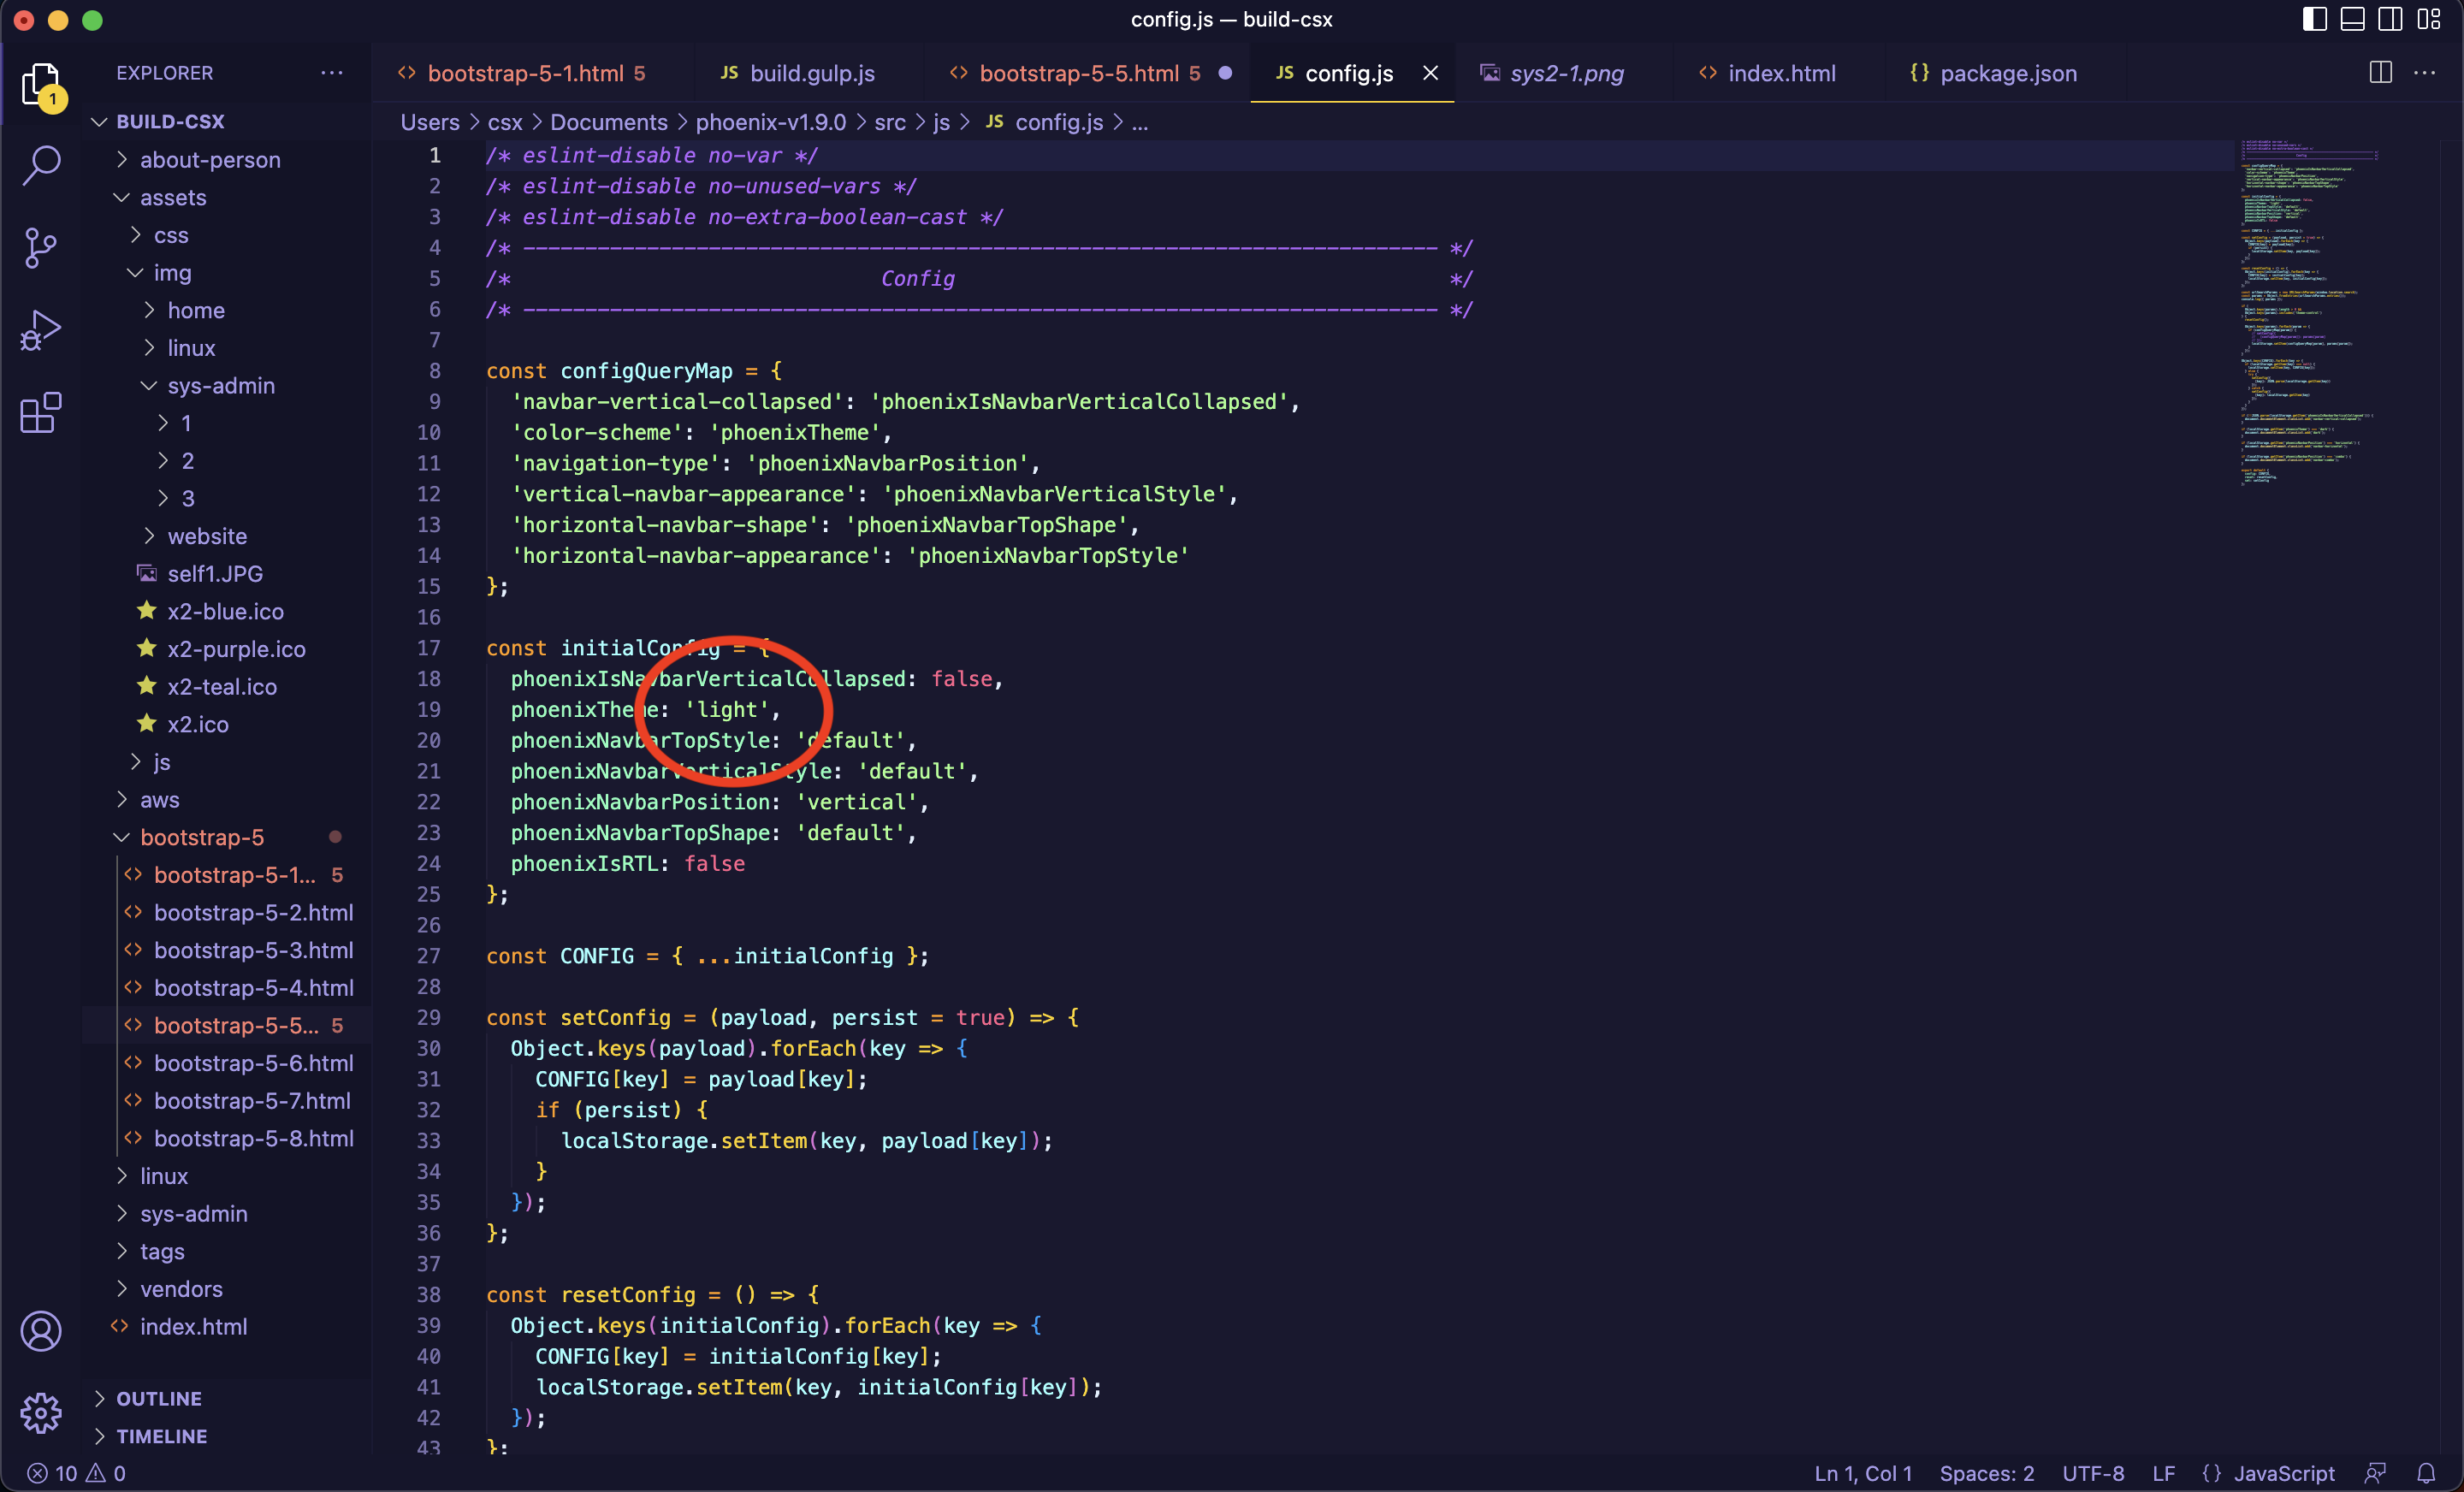Click the x2-blue.ico file
This screenshot has height=1492, width=2464.
[225, 611]
